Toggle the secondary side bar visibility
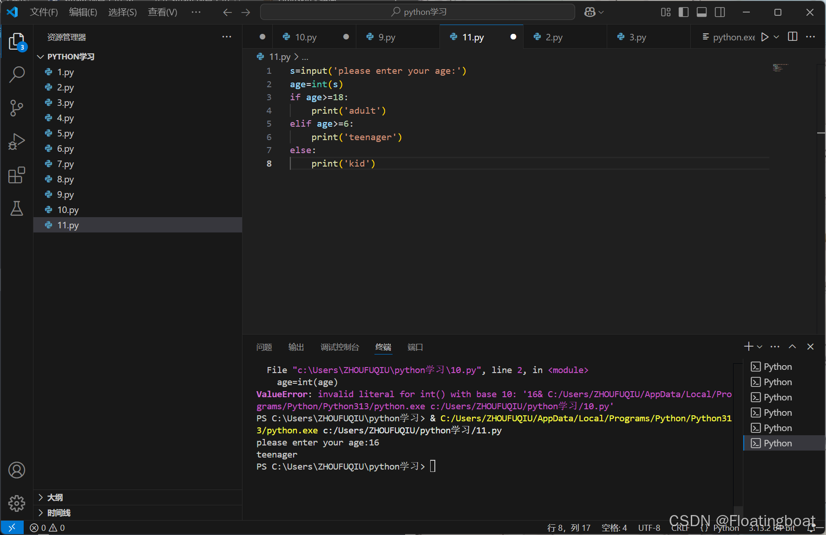826x535 pixels. (720, 12)
